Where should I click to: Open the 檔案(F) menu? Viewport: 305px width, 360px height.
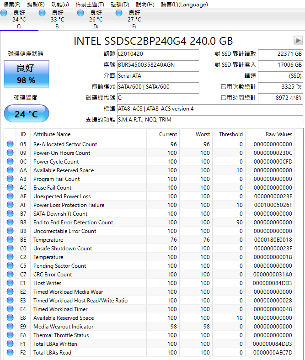(12, 5)
